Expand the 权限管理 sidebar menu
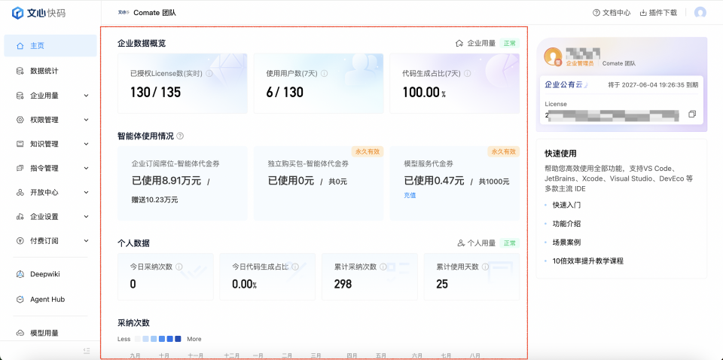 (50, 120)
